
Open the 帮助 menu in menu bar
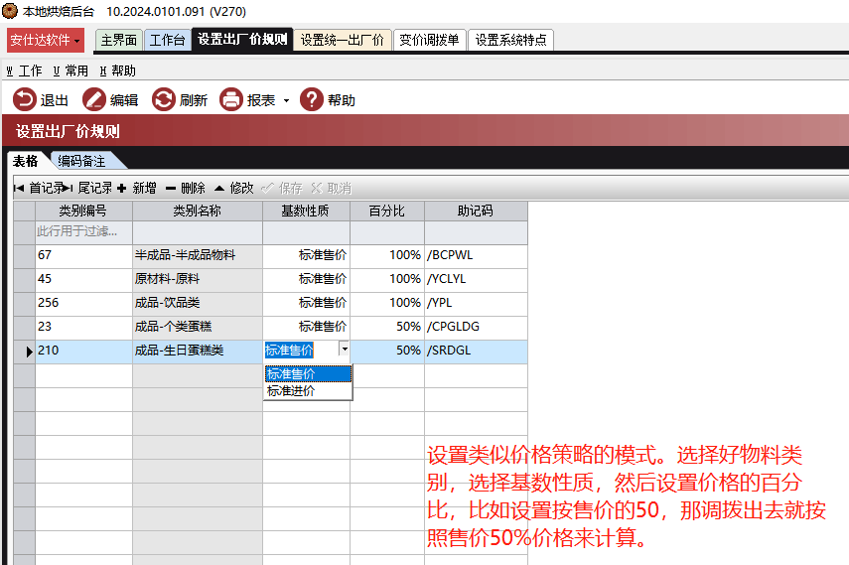click(x=117, y=71)
